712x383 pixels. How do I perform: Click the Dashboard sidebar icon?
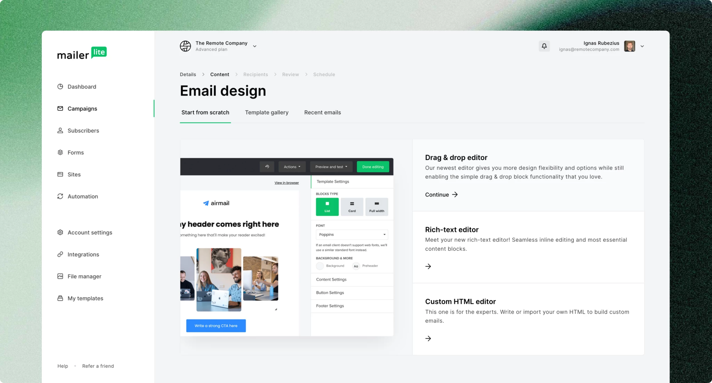click(x=60, y=86)
